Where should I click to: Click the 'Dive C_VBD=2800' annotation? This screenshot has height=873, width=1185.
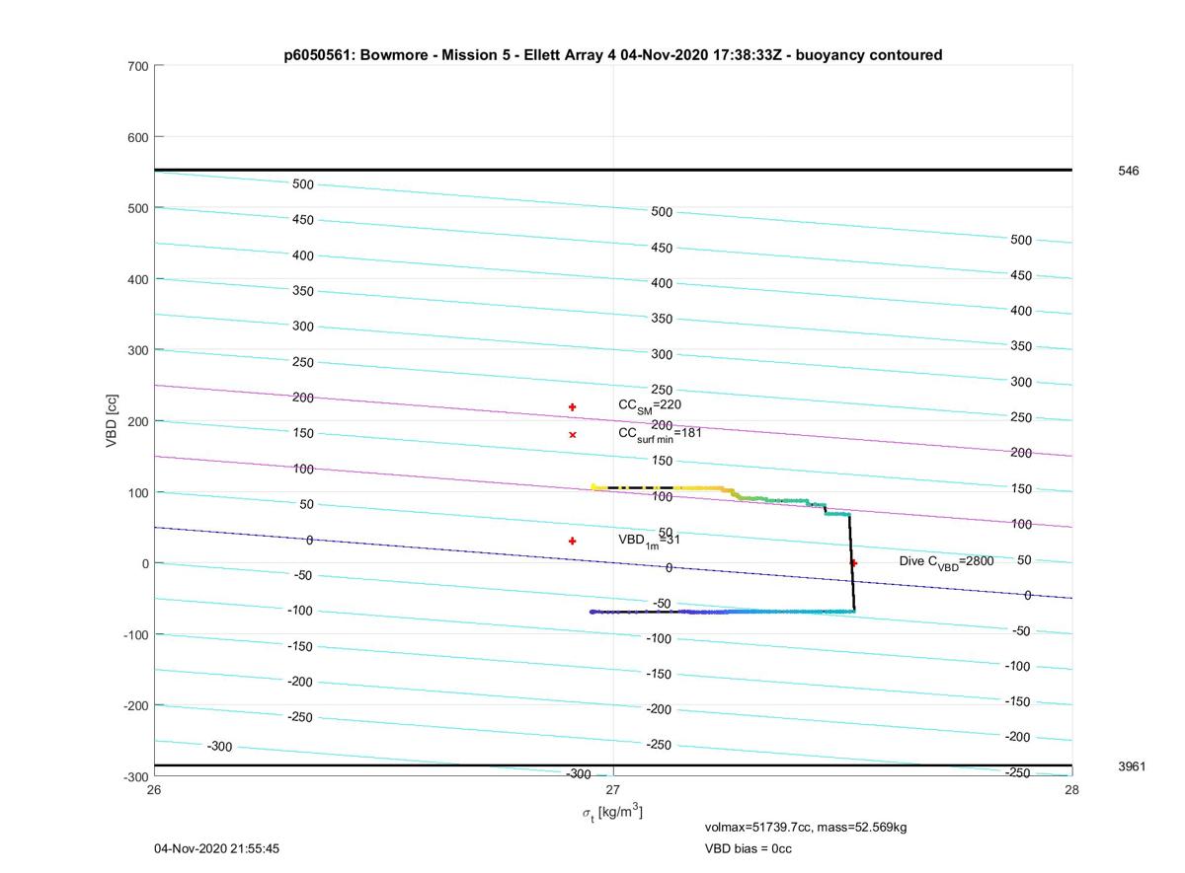(x=946, y=561)
